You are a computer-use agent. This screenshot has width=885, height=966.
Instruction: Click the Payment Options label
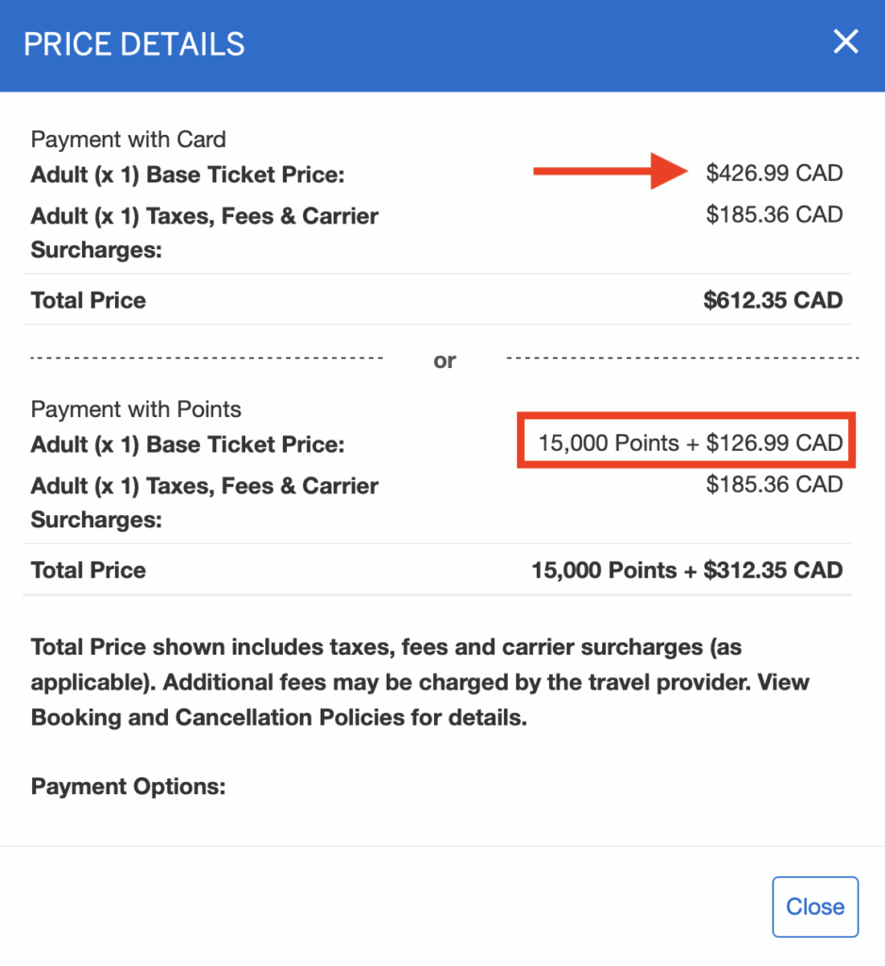tap(128, 786)
